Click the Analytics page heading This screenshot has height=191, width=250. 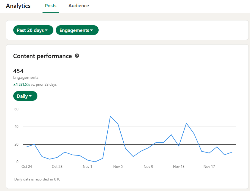18,6
